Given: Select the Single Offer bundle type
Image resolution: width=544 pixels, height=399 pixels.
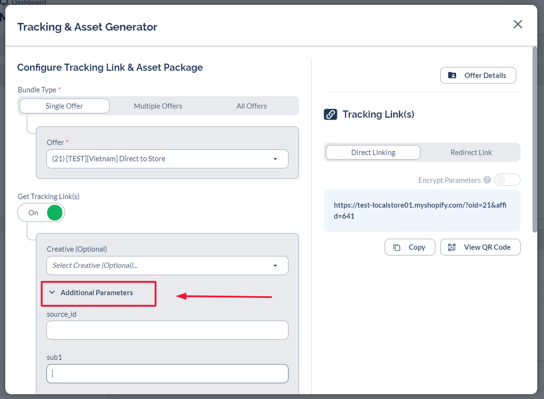Looking at the screenshot, I should pos(65,106).
